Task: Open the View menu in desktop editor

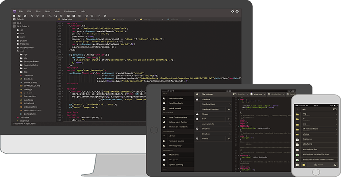Action: click(x=57, y=11)
